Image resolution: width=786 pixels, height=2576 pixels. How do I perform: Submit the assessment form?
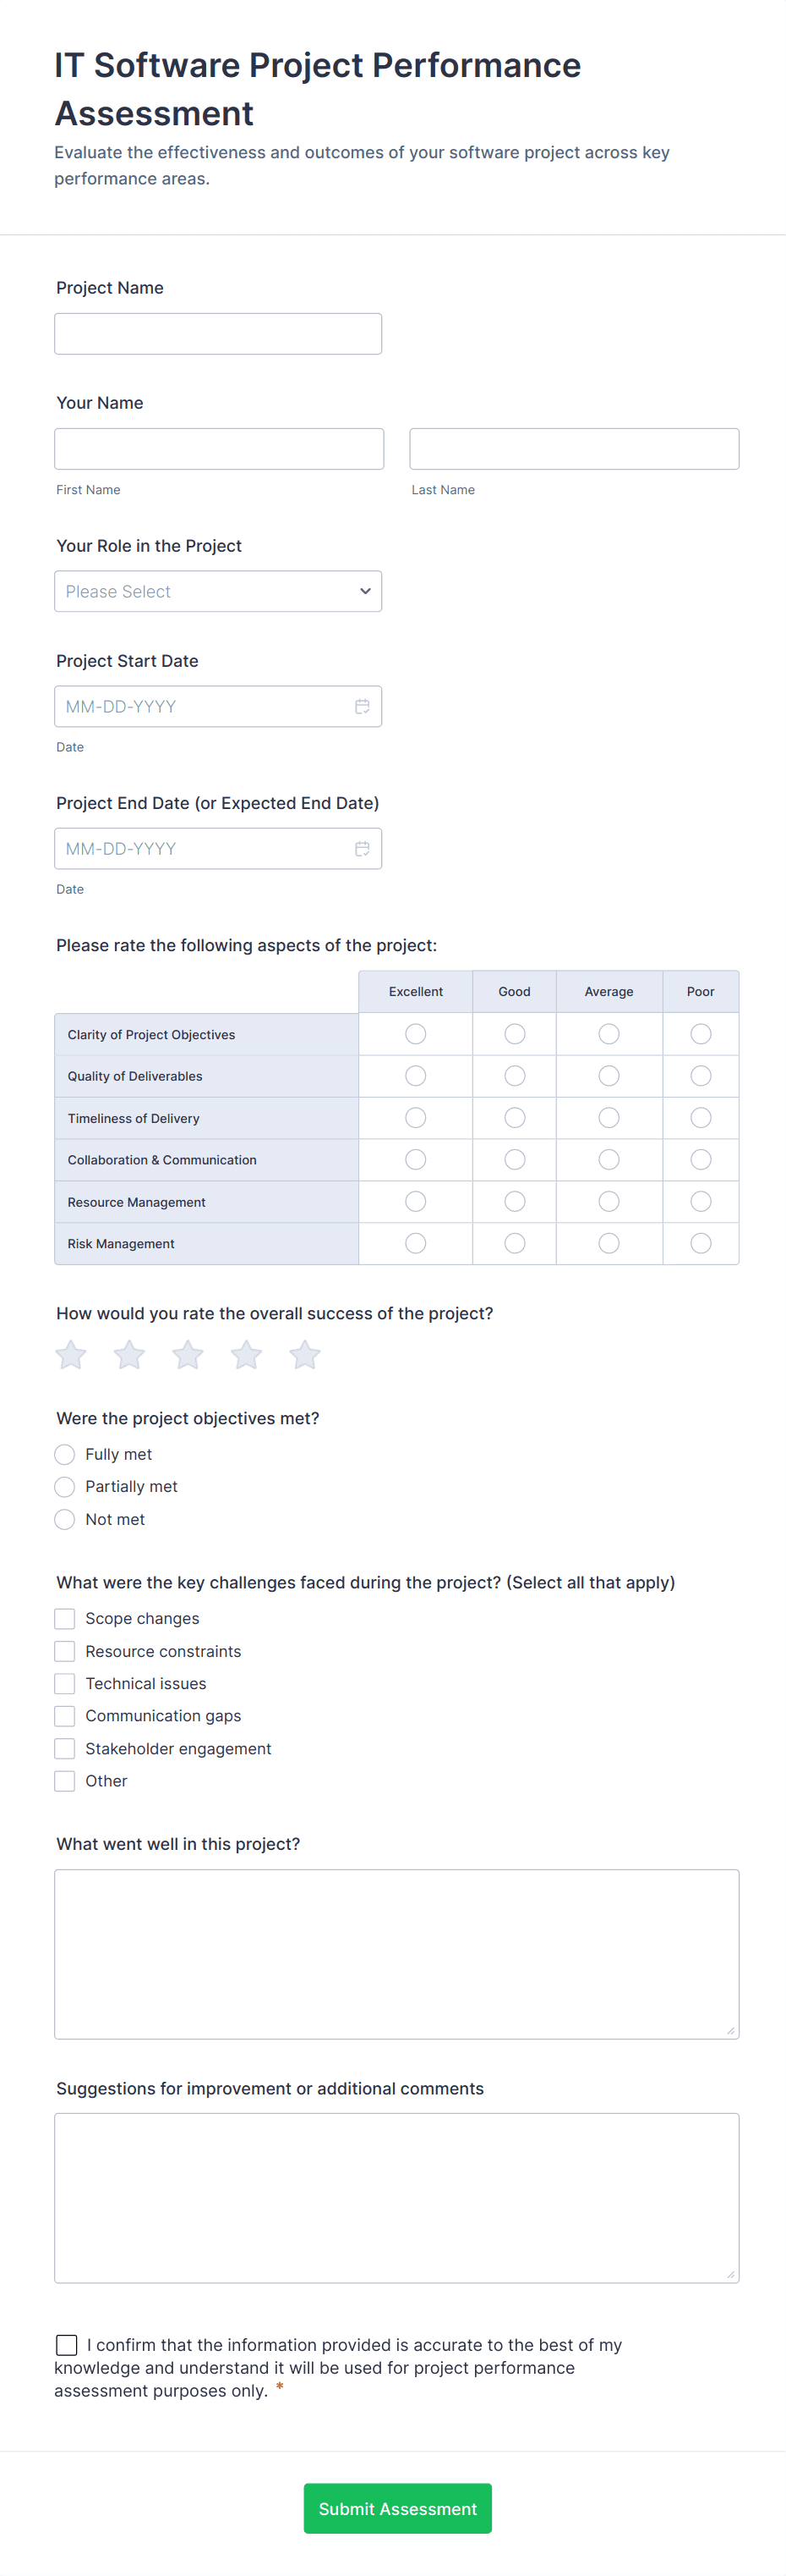pos(397,2508)
